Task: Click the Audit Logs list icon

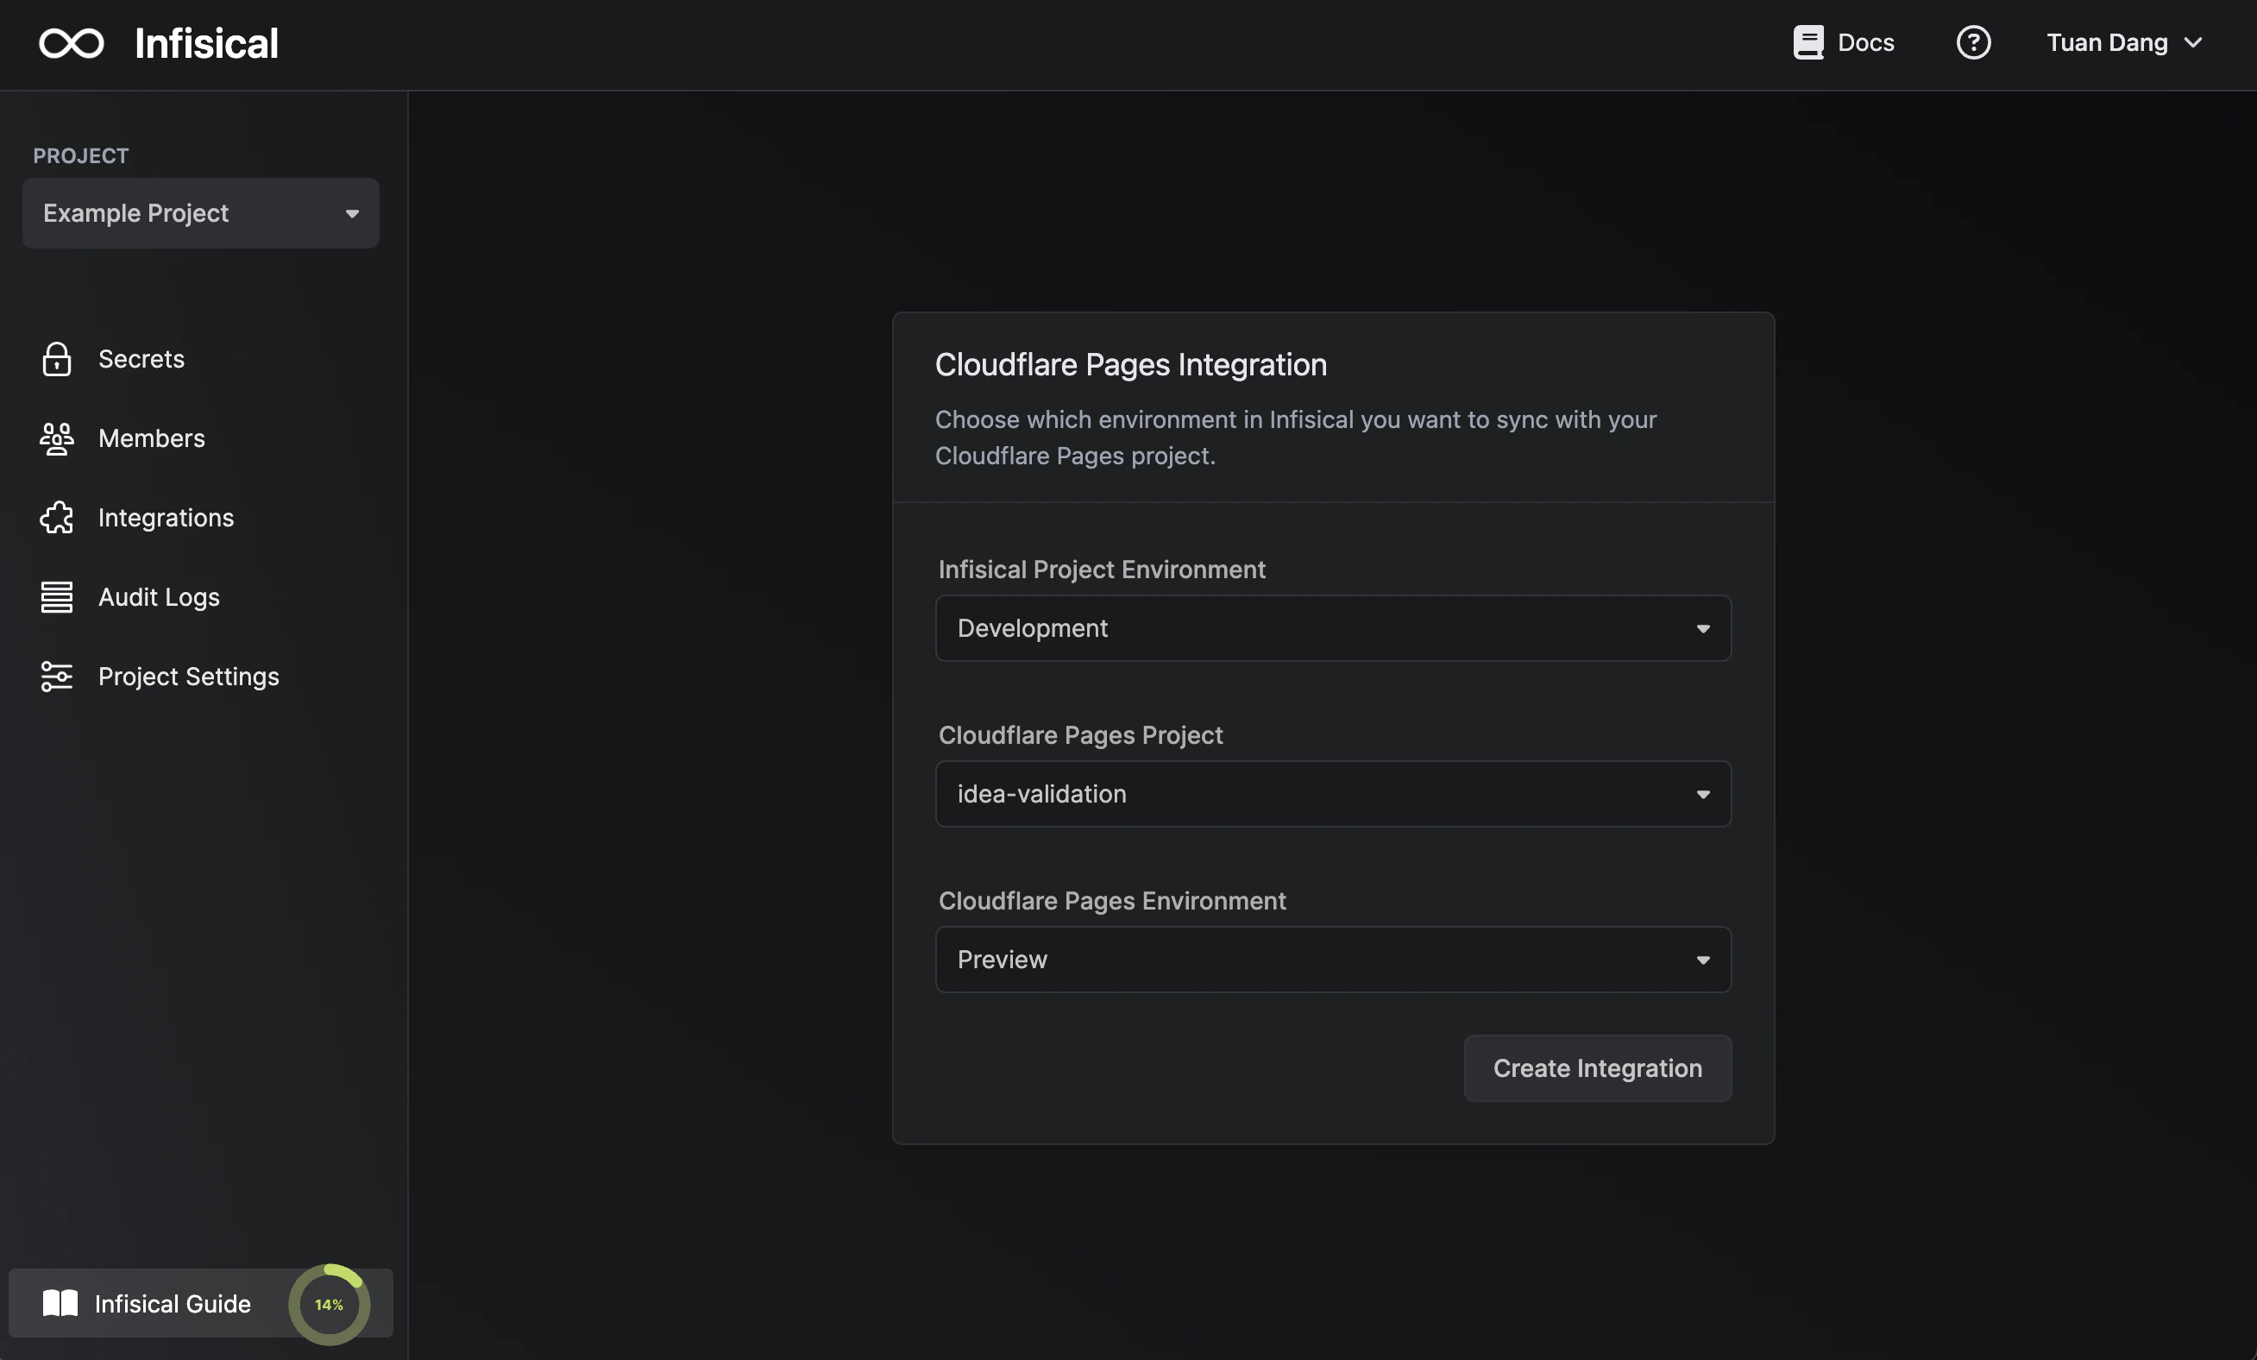Action: tap(57, 596)
